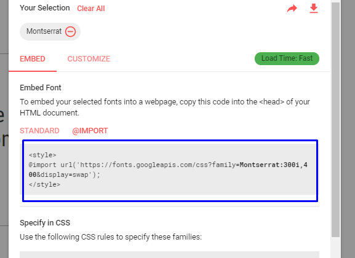
Task: Click the Load Time: Fast badge
Action: [x=287, y=58]
